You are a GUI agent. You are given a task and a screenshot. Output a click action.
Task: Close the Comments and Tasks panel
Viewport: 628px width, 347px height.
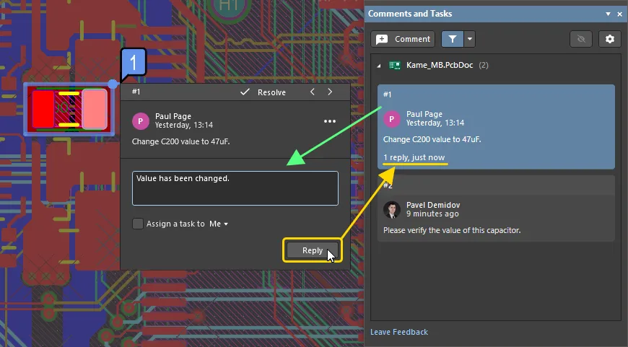tap(619, 14)
